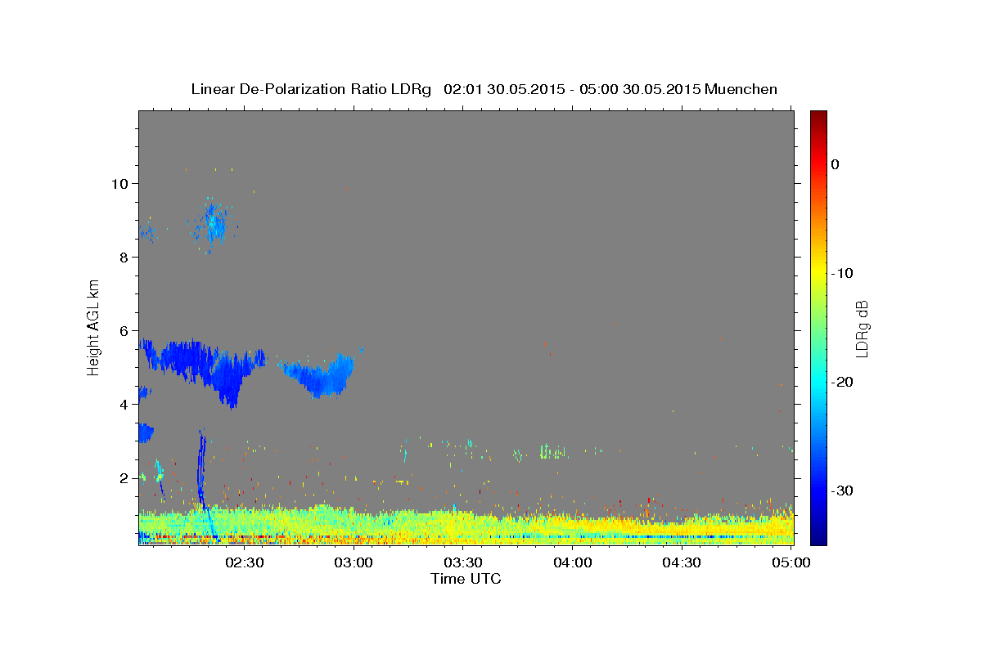982x654 pixels.
Task: Click the light blue cloud patch near 9 km
Action: tap(214, 225)
